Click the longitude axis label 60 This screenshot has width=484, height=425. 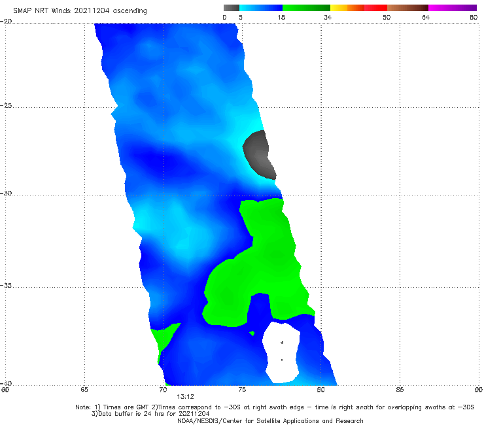[x=5, y=390]
